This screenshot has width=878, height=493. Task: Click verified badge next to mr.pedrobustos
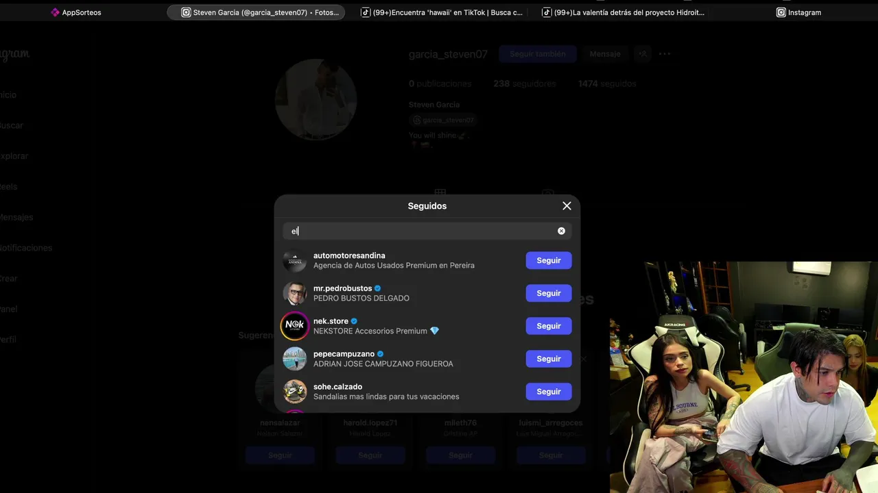point(378,288)
